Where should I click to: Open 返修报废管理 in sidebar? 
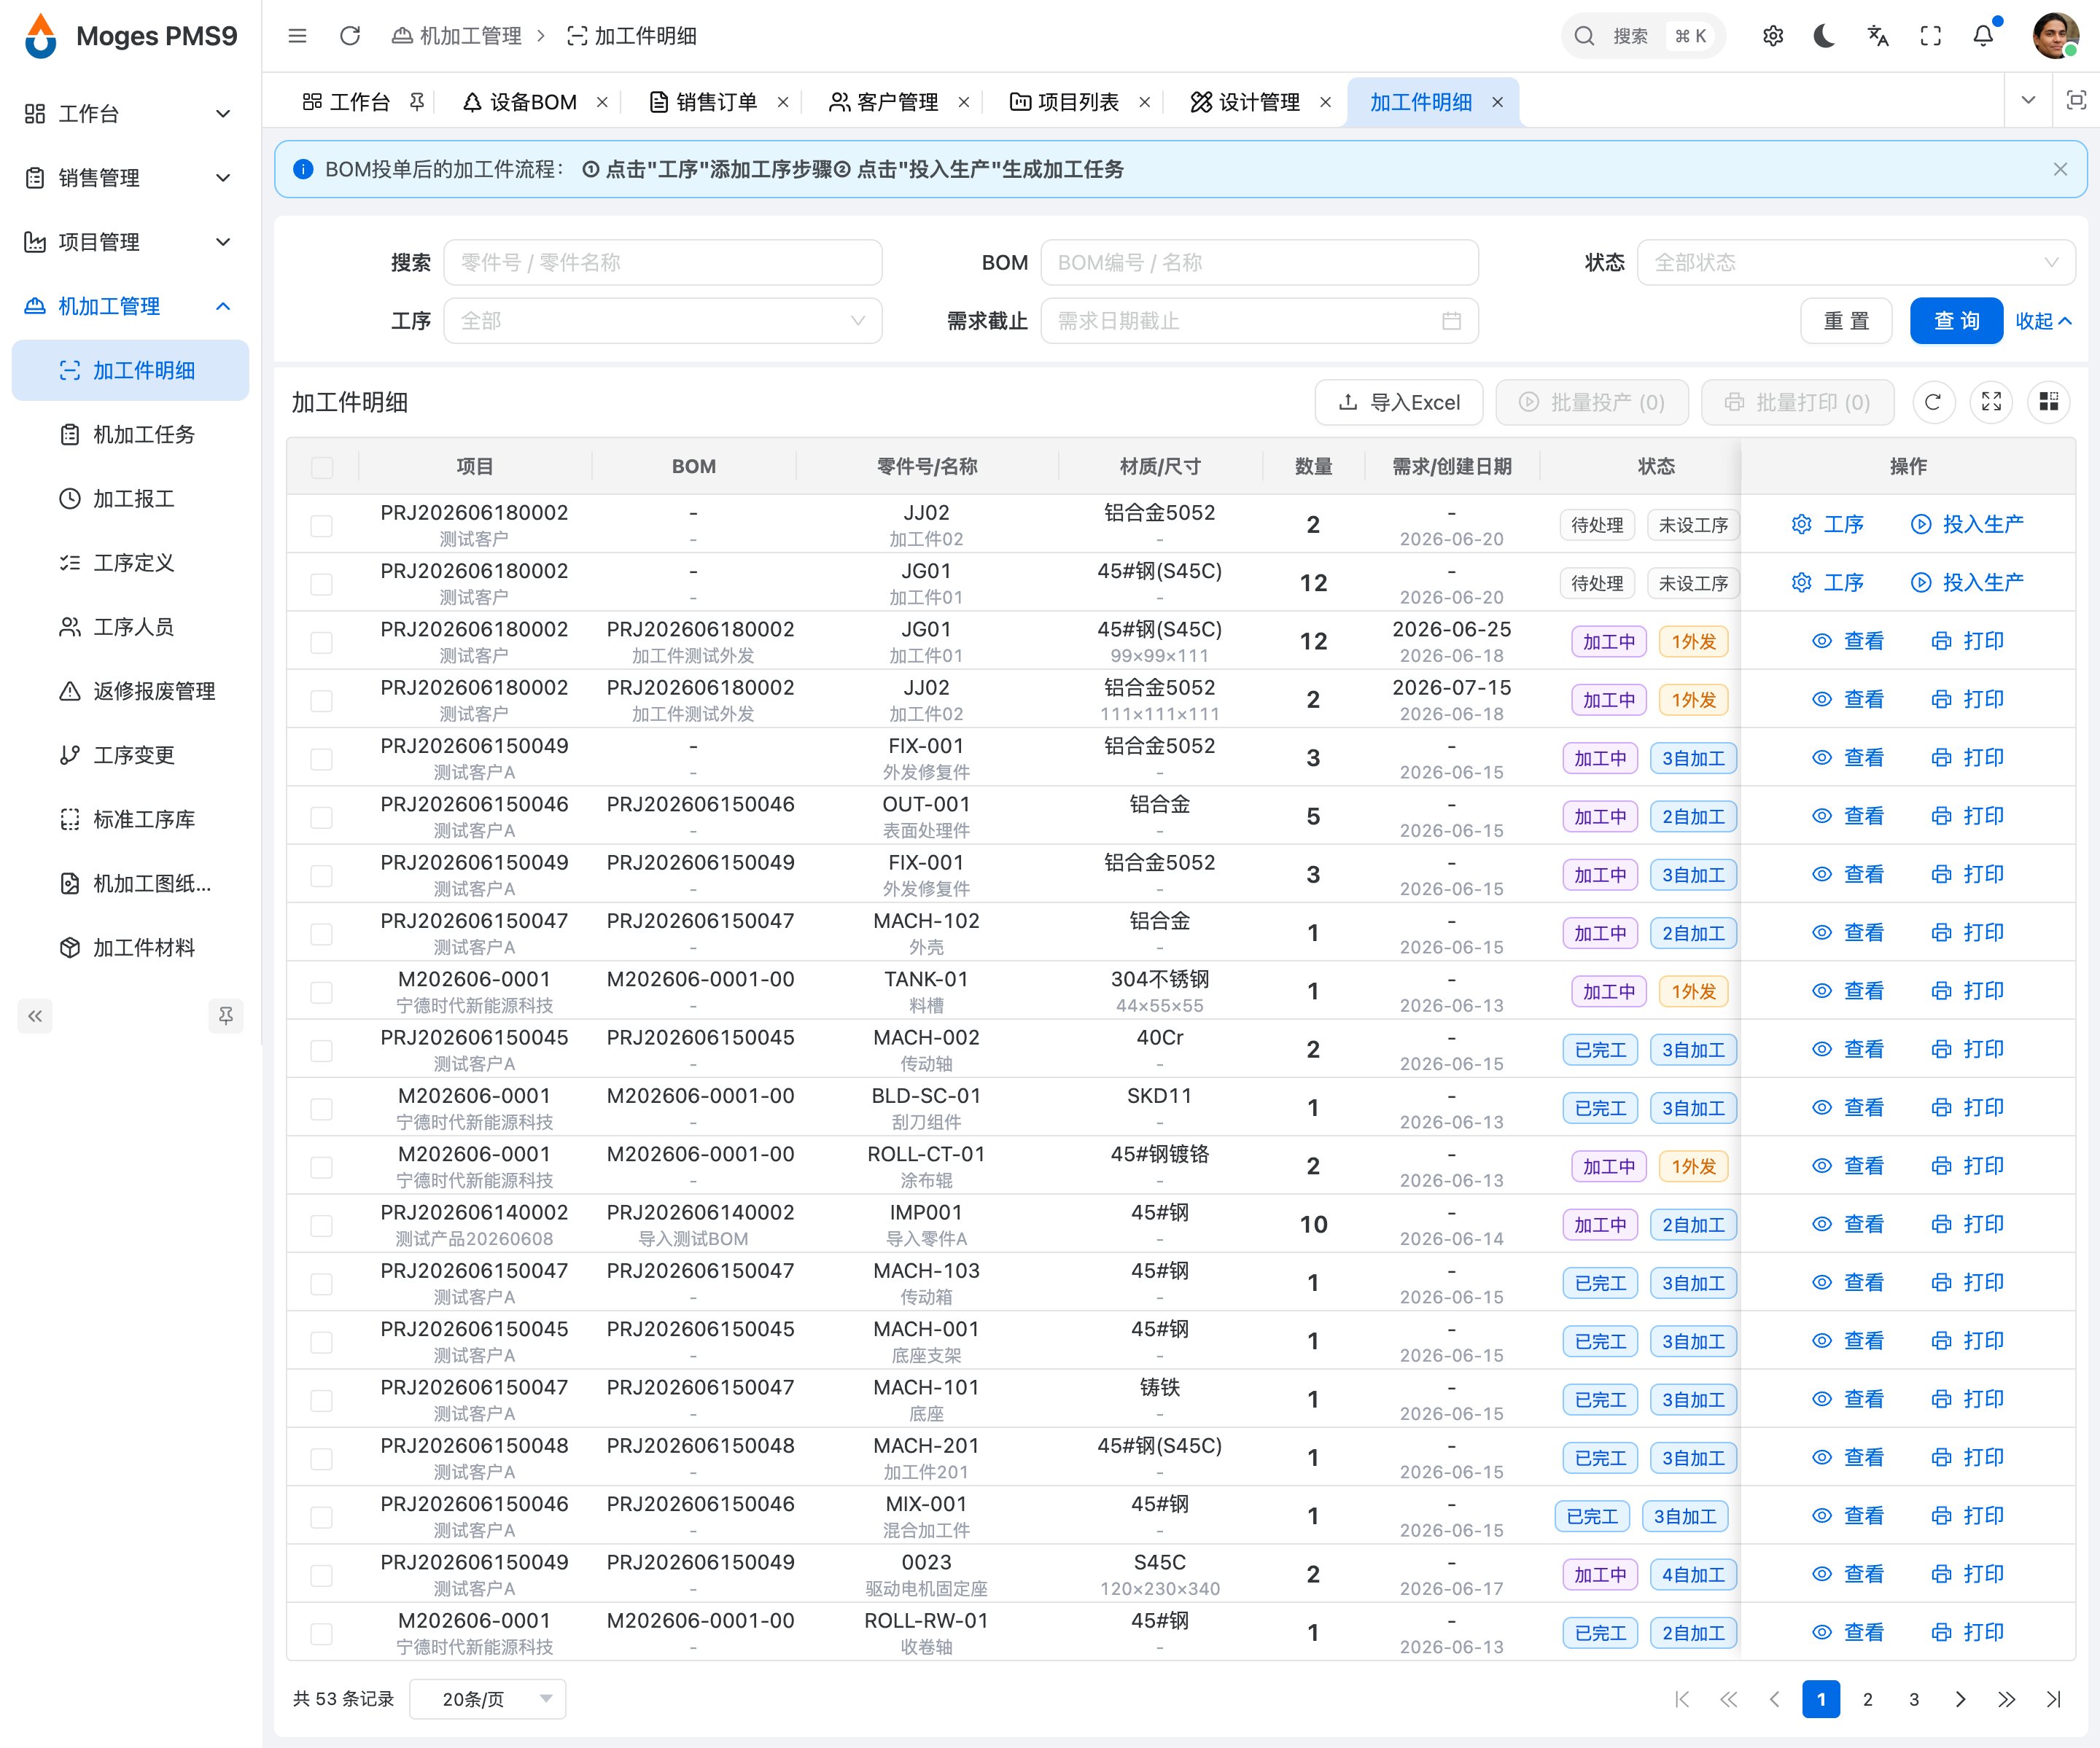coord(130,690)
